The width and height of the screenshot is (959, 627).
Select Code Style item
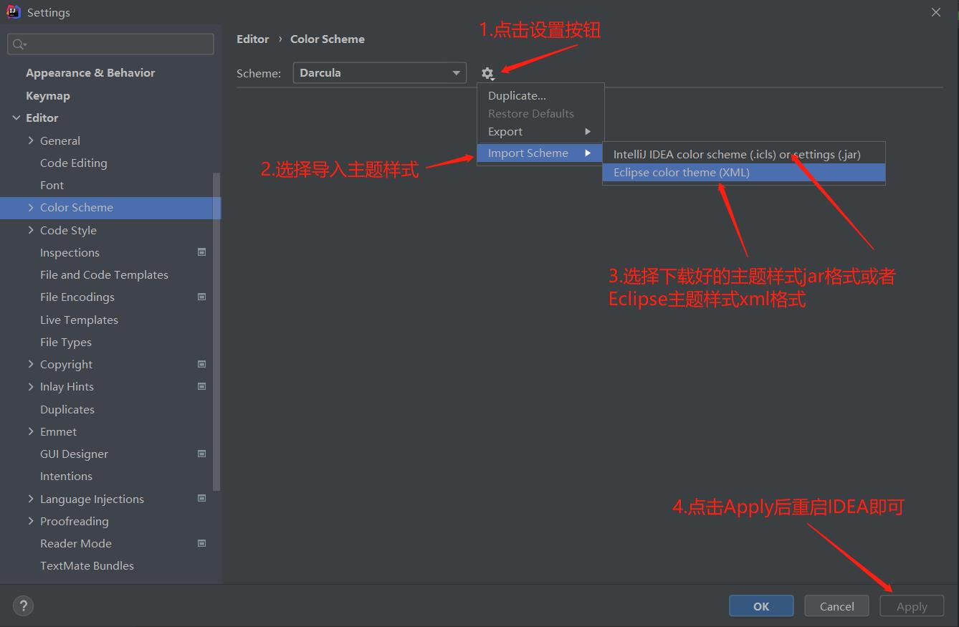68,231
